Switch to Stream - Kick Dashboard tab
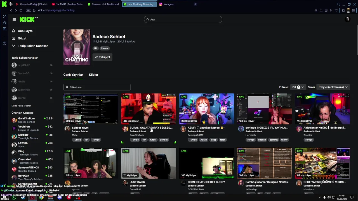This screenshot has height=201, width=358. point(103,4)
